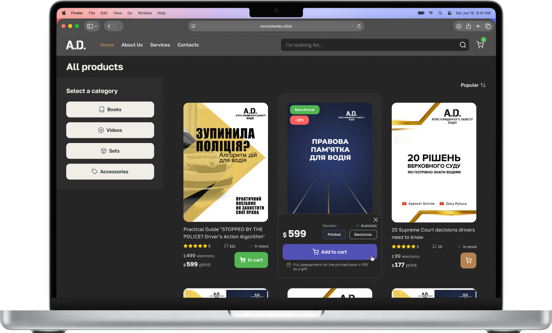552x333 pixels.
Task: Open the Popular sort dropdown
Action: tap(473, 85)
